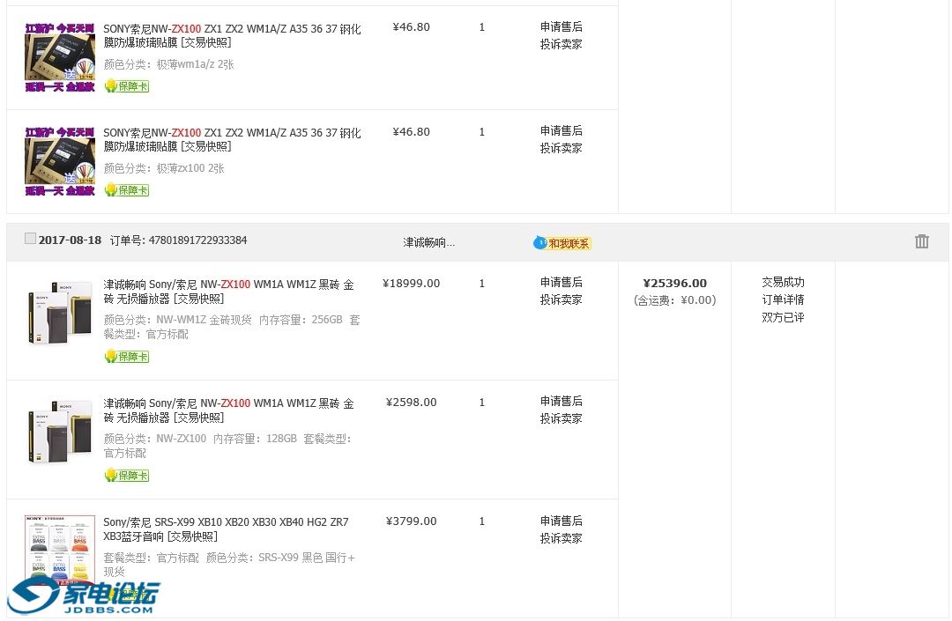The width and height of the screenshot is (952, 621).
Task: Tick the checkbox beside the 2017-08-18 order
Action: [x=31, y=239]
